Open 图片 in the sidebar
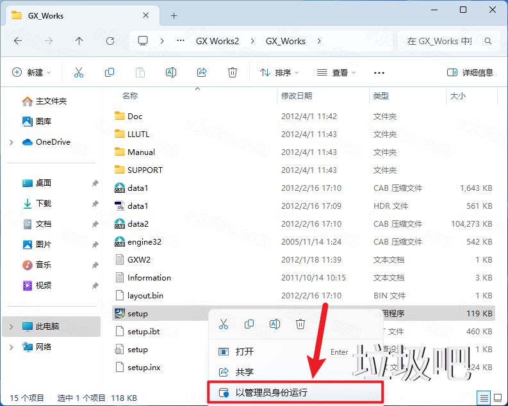Viewport: 508px width, 406px height. (37, 245)
